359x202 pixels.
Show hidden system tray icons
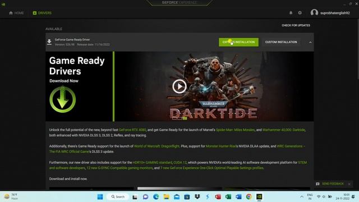coord(302,197)
